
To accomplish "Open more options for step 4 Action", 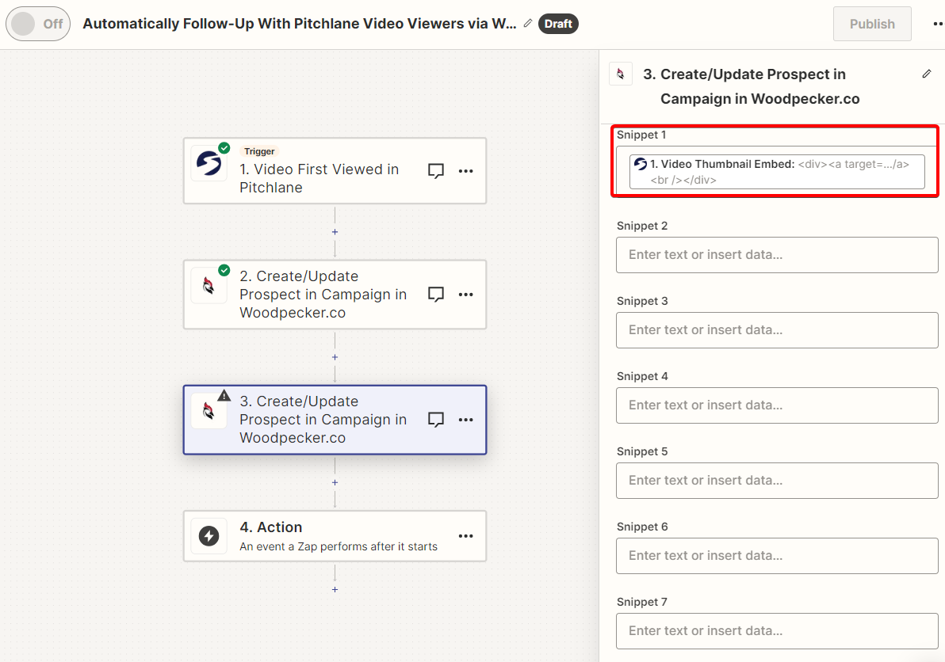I will coord(466,535).
